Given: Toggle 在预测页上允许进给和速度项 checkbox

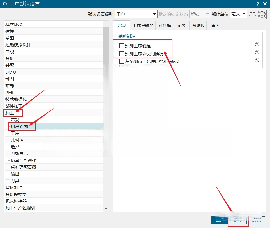Looking at the screenshot, I should click(122, 61).
